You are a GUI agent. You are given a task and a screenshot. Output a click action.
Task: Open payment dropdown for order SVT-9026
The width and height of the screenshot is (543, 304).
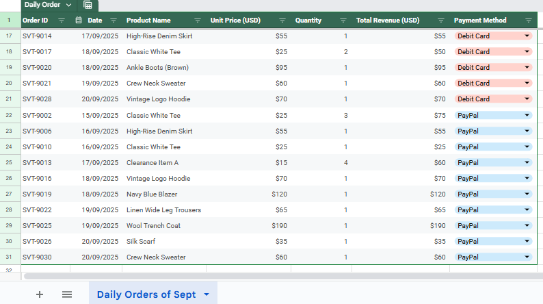pyautogui.click(x=527, y=241)
